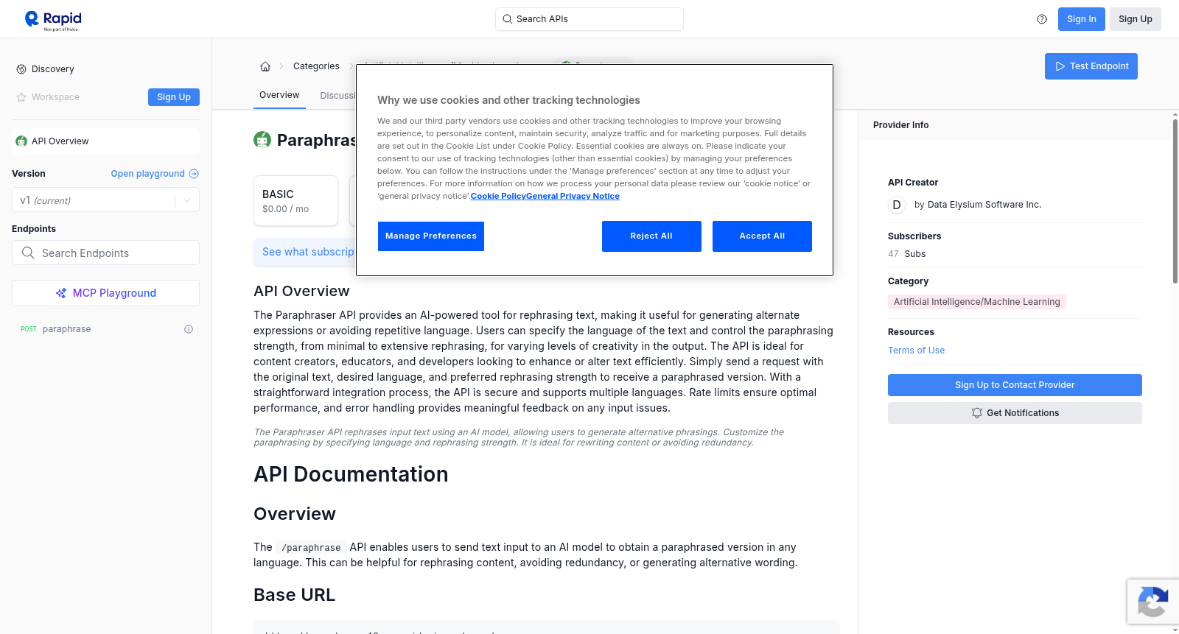This screenshot has width=1179, height=634.
Task: Click the sidebar Workspace Sign Up button
Action: [174, 97]
